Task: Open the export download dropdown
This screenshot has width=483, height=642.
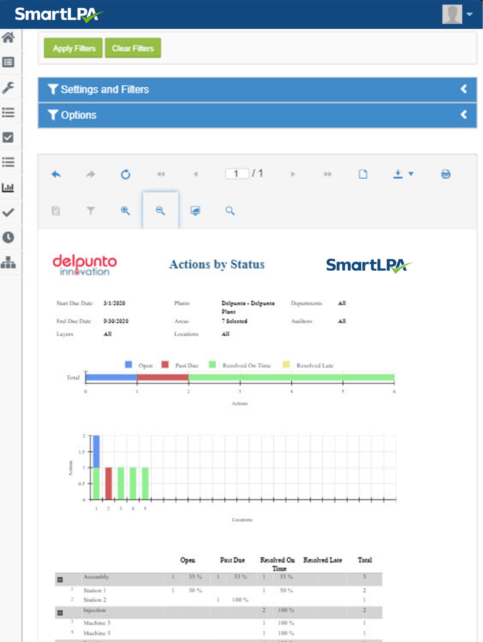Action: coord(403,174)
